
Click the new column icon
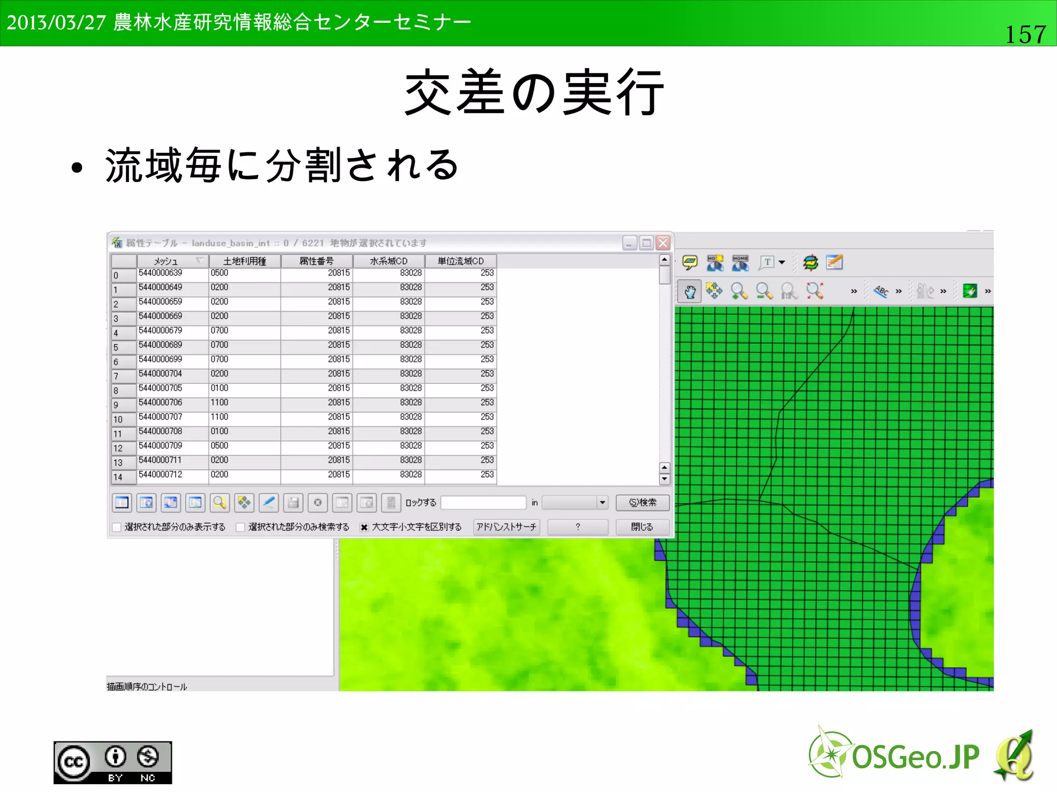[x=342, y=502]
